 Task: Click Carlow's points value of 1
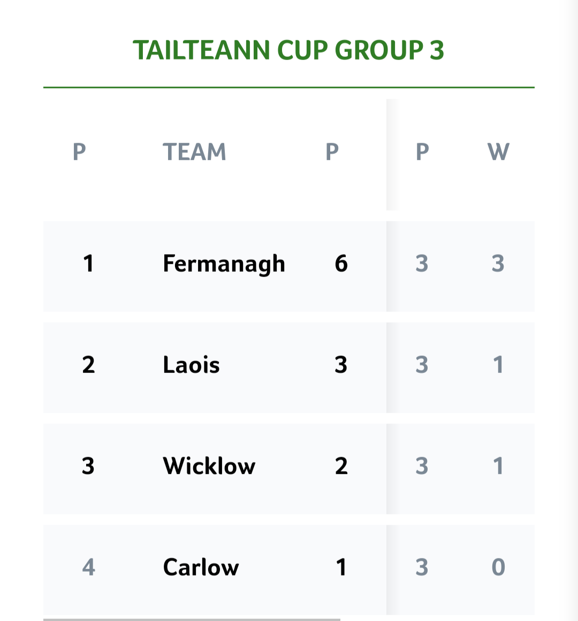(341, 567)
